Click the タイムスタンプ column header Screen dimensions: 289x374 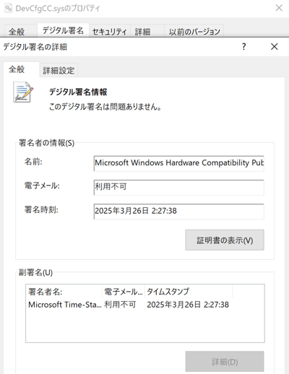[189, 292]
